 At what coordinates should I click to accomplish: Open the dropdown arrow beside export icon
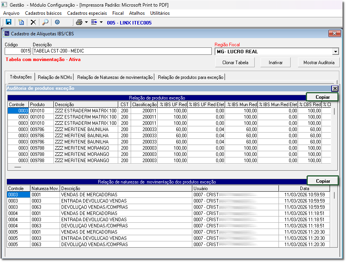coord(101,23)
